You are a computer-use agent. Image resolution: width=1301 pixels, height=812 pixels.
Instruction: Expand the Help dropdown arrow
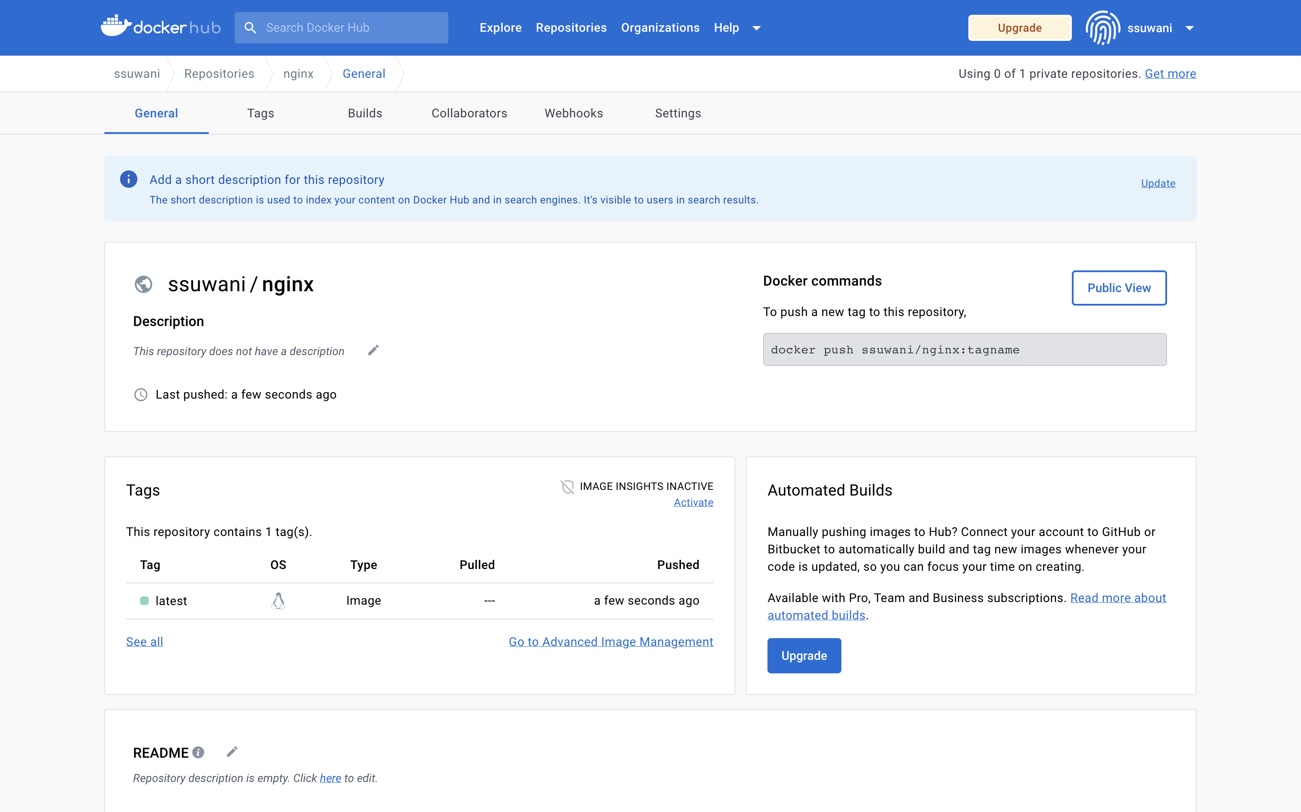pos(756,28)
